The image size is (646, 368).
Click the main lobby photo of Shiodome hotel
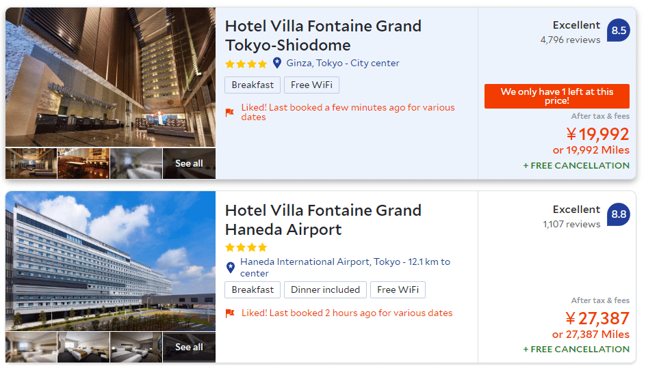click(x=110, y=77)
